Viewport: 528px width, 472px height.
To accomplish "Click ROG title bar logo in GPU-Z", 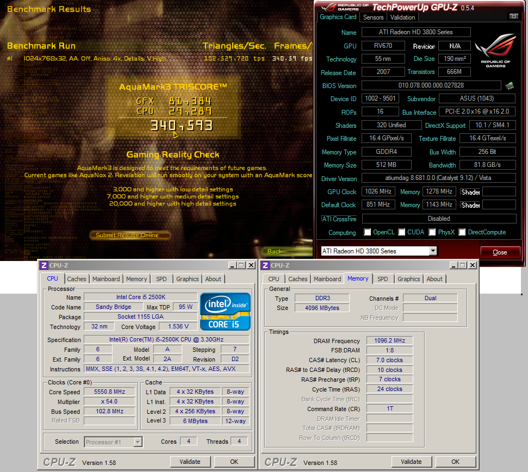I will 344,7.
